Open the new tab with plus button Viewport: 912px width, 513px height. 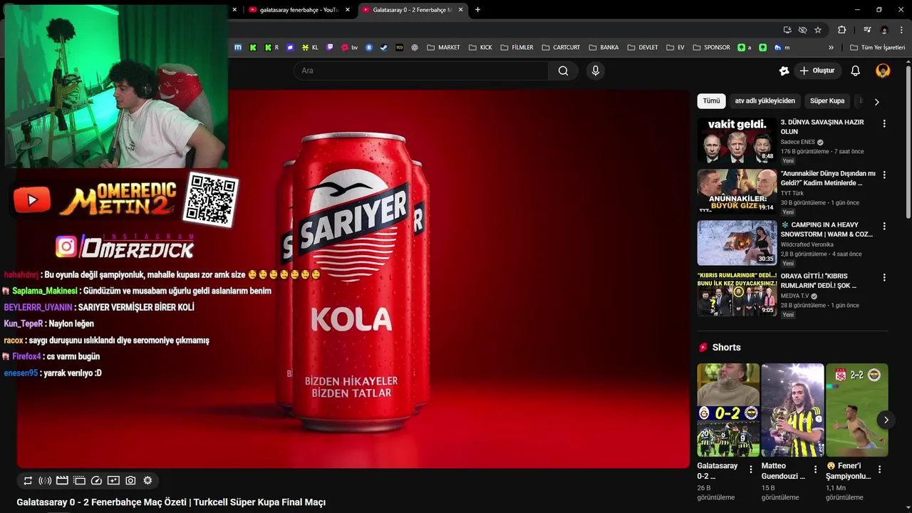pyautogui.click(x=477, y=10)
